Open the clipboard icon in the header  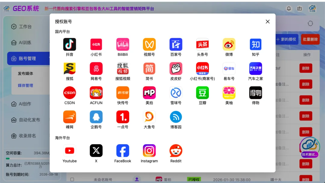[299, 8]
